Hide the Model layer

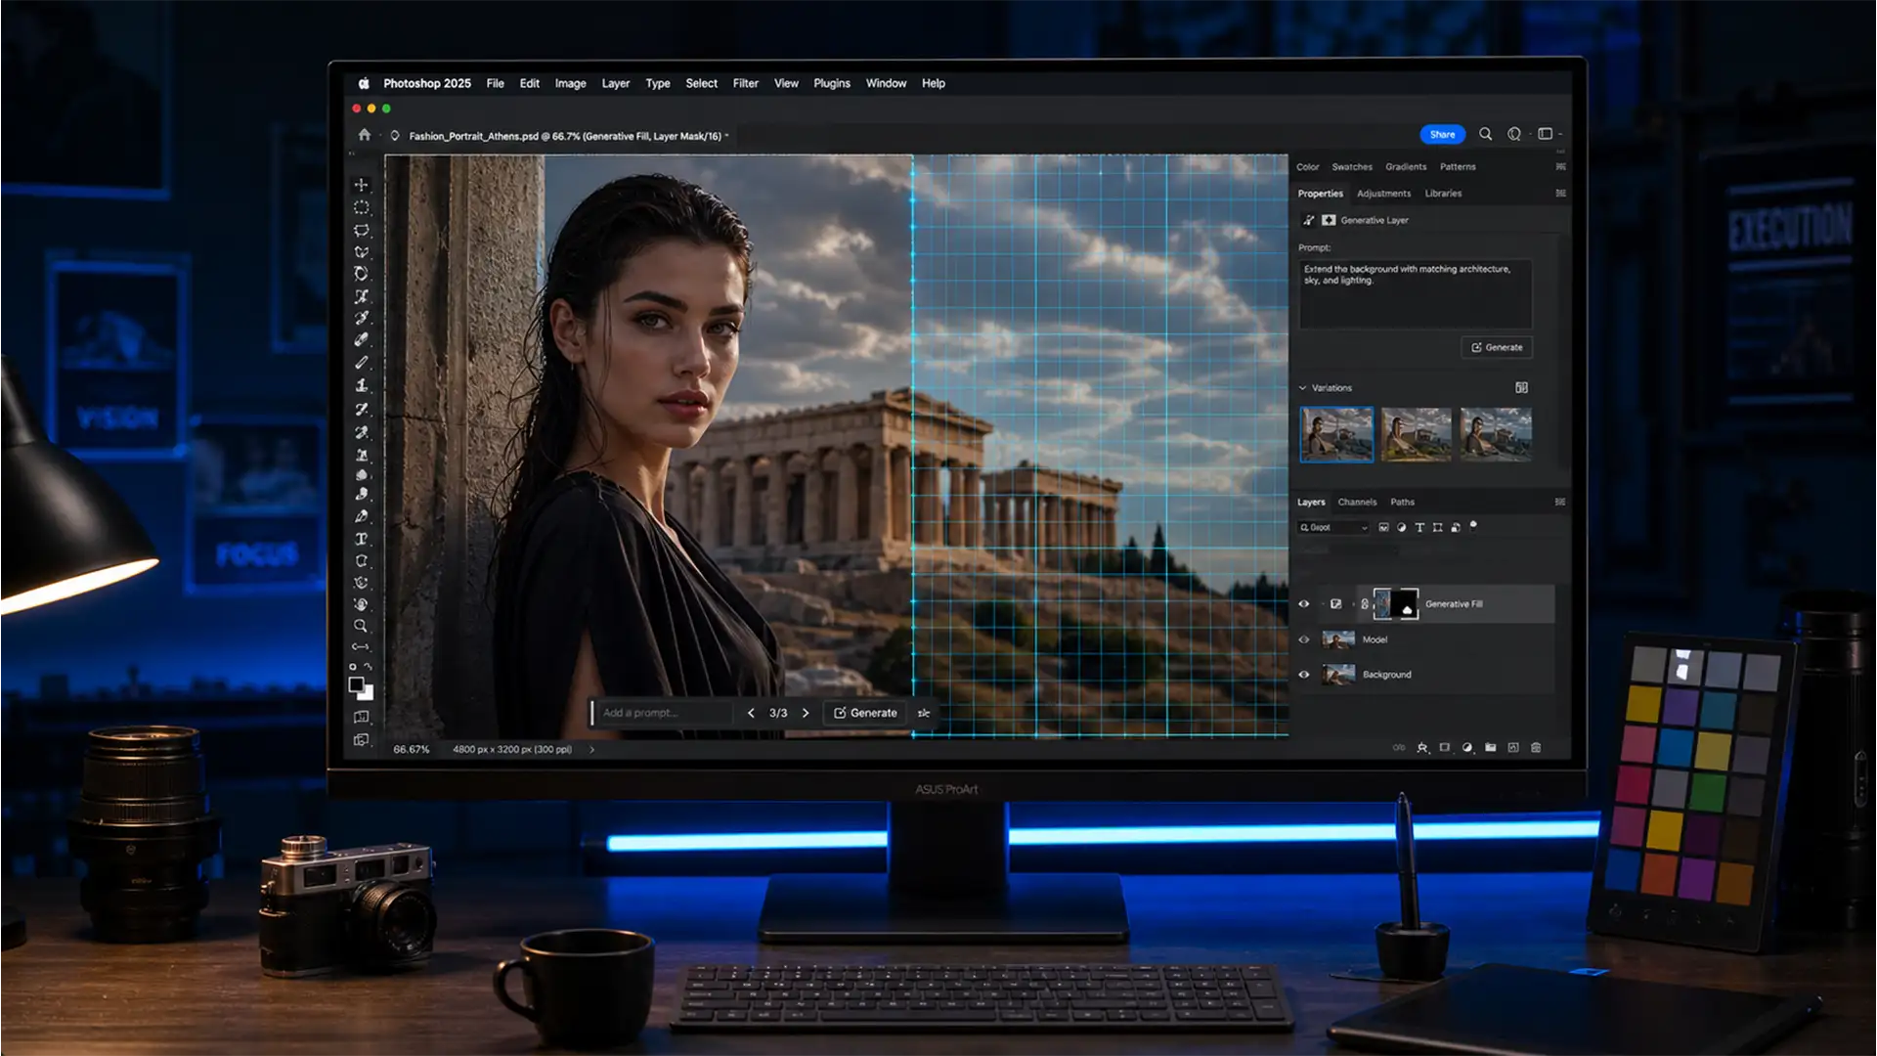[1304, 639]
